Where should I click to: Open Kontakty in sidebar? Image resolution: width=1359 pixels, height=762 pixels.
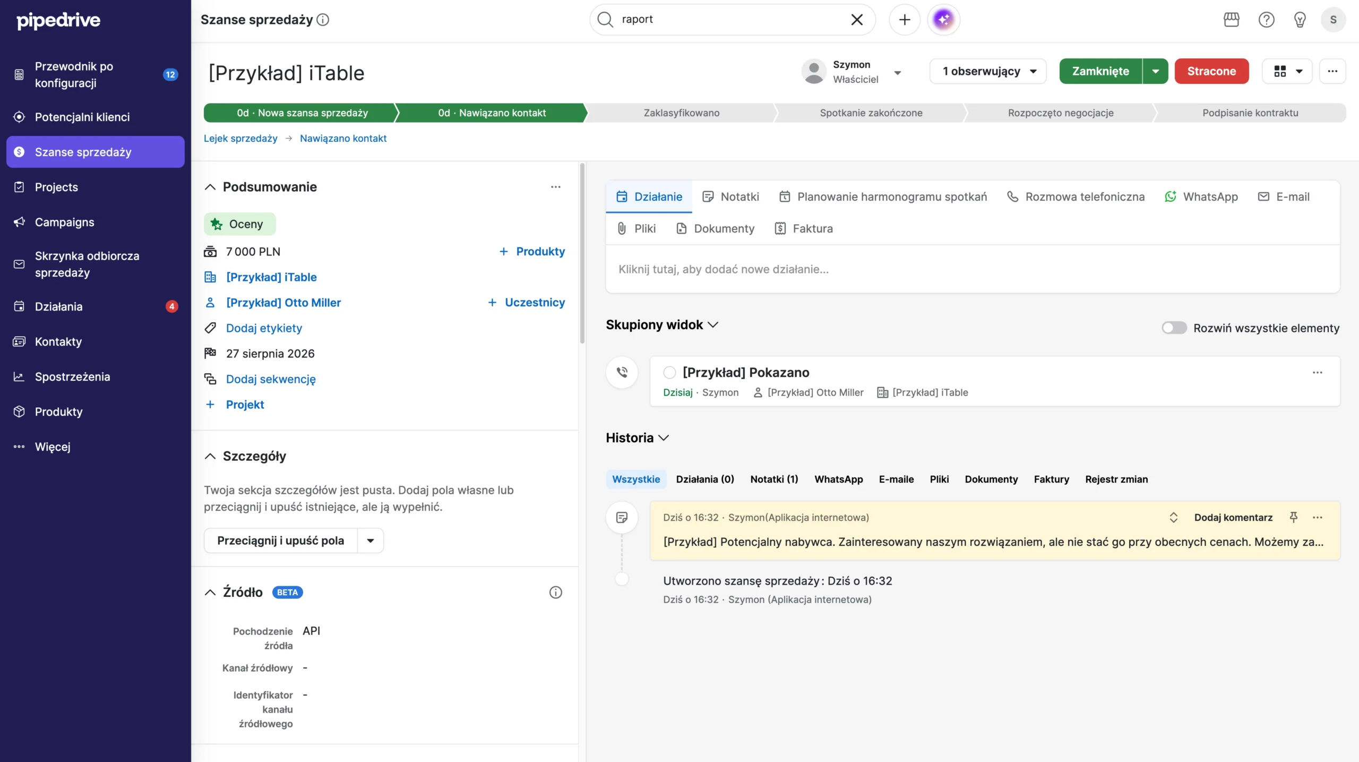(x=96, y=341)
